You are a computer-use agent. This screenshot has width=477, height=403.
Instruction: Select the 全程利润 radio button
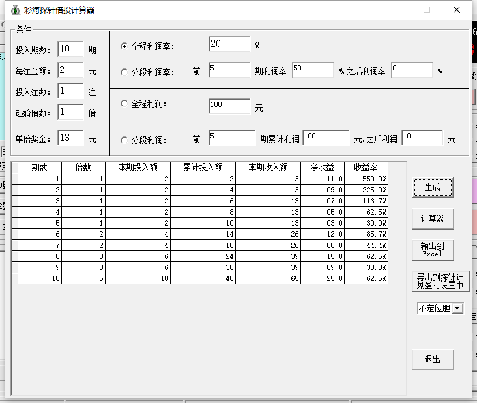click(x=124, y=103)
